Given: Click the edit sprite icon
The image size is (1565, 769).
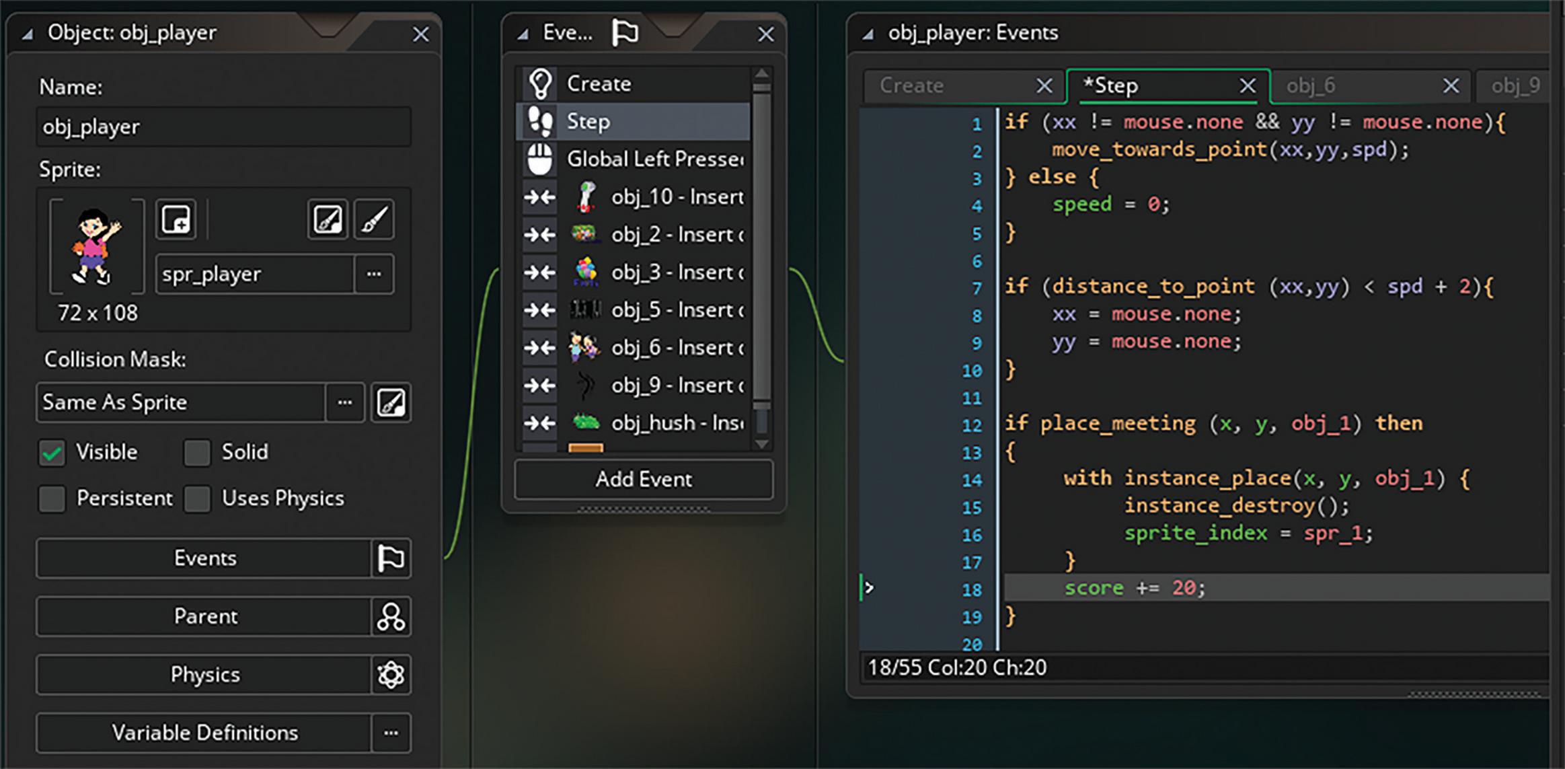Looking at the screenshot, I should click(x=328, y=219).
